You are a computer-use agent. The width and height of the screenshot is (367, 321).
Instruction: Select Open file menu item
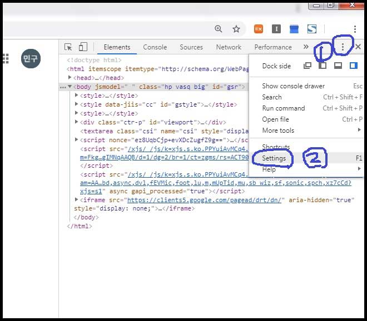coord(306,119)
